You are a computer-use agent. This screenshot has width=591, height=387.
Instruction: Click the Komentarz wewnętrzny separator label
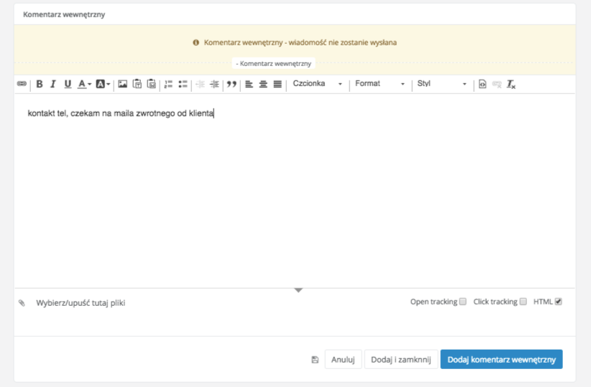274,64
